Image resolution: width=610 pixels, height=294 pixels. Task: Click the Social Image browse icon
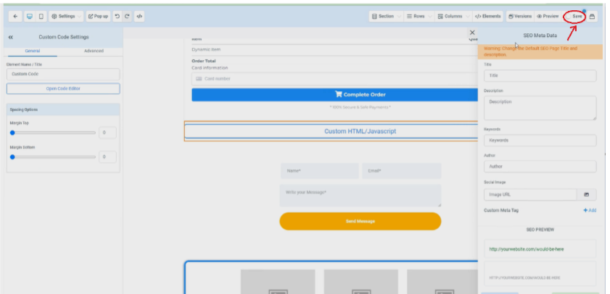click(586, 194)
